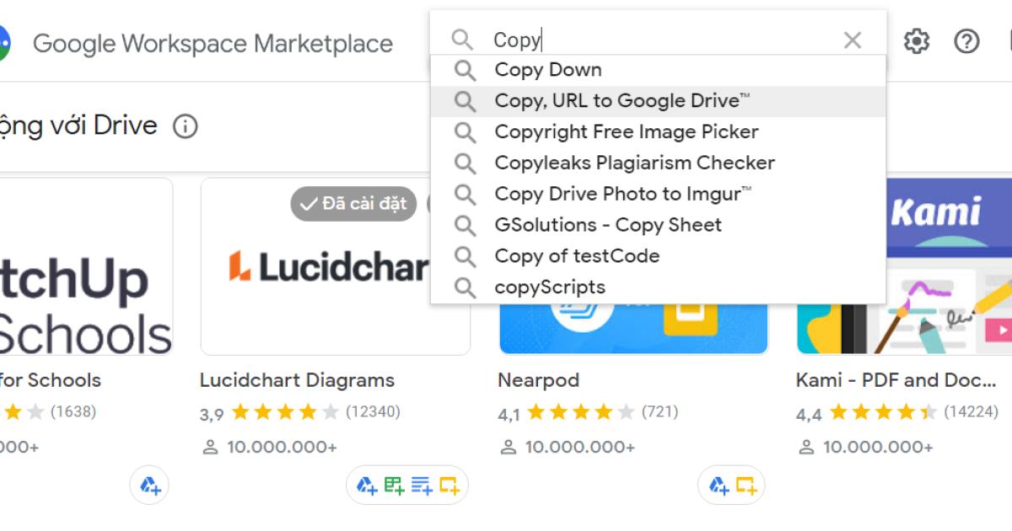Click Nearpod's Google Drive add-on icon
This screenshot has width=1012, height=531.
[x=719, y=485]
